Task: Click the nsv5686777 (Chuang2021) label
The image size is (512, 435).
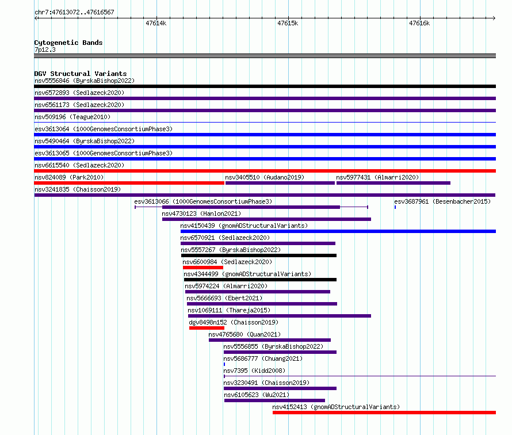Action: click(263, 358)
